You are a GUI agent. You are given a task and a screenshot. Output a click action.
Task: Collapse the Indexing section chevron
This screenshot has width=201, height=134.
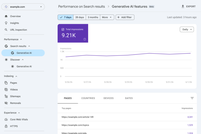point(16,76)
